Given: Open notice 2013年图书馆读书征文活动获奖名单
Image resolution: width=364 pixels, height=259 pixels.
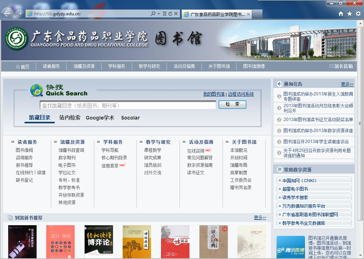Looking at the screenshot, I should (318, 120).
